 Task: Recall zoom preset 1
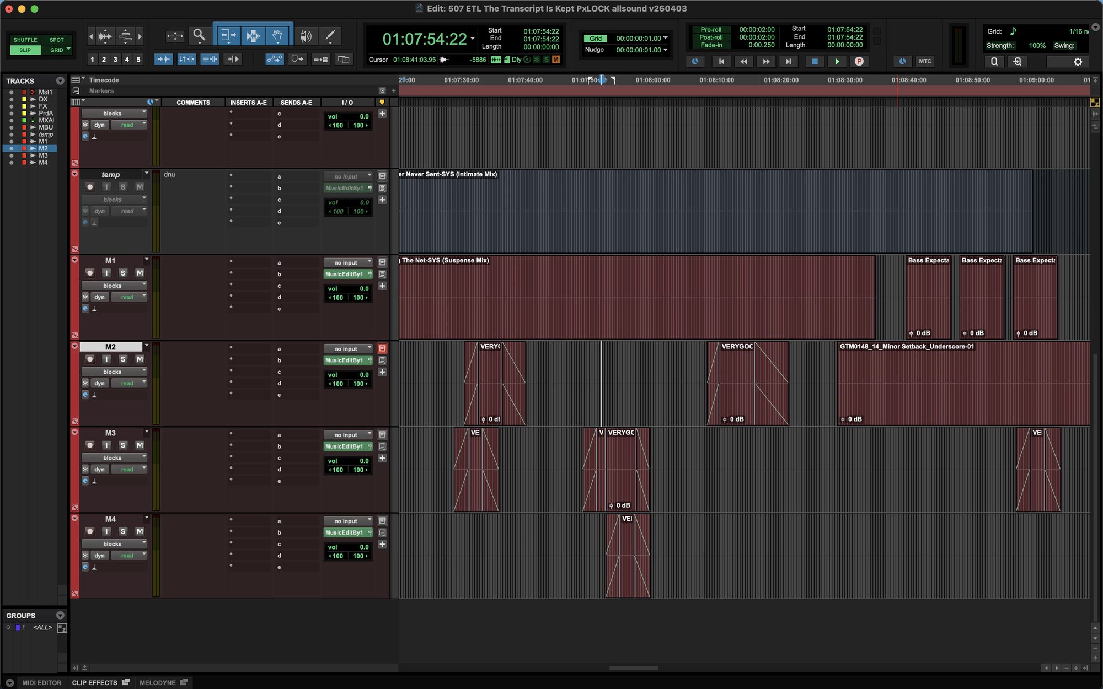tap(92, 60)
